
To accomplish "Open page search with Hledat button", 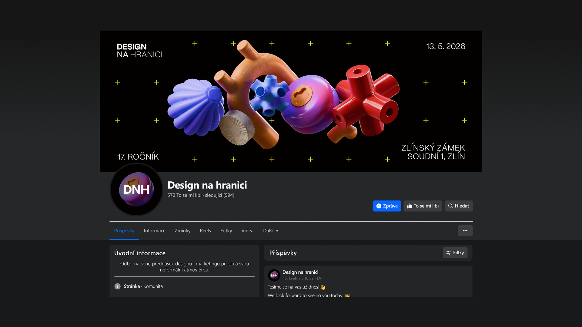I will [x=459, y=206].
